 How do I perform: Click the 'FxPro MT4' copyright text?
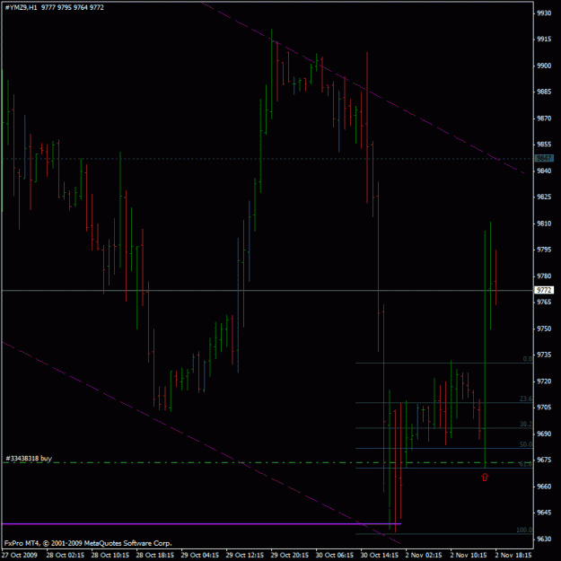pos(88,543)
